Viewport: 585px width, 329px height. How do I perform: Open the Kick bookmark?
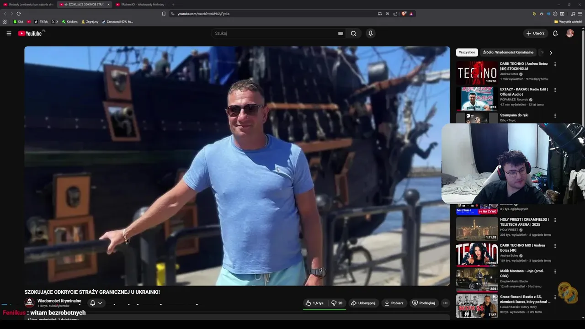(18, 21)
